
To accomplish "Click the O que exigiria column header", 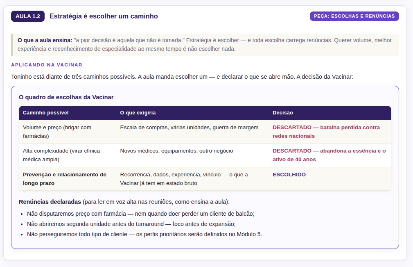I will pyautogui.click(x=138, y=113).
